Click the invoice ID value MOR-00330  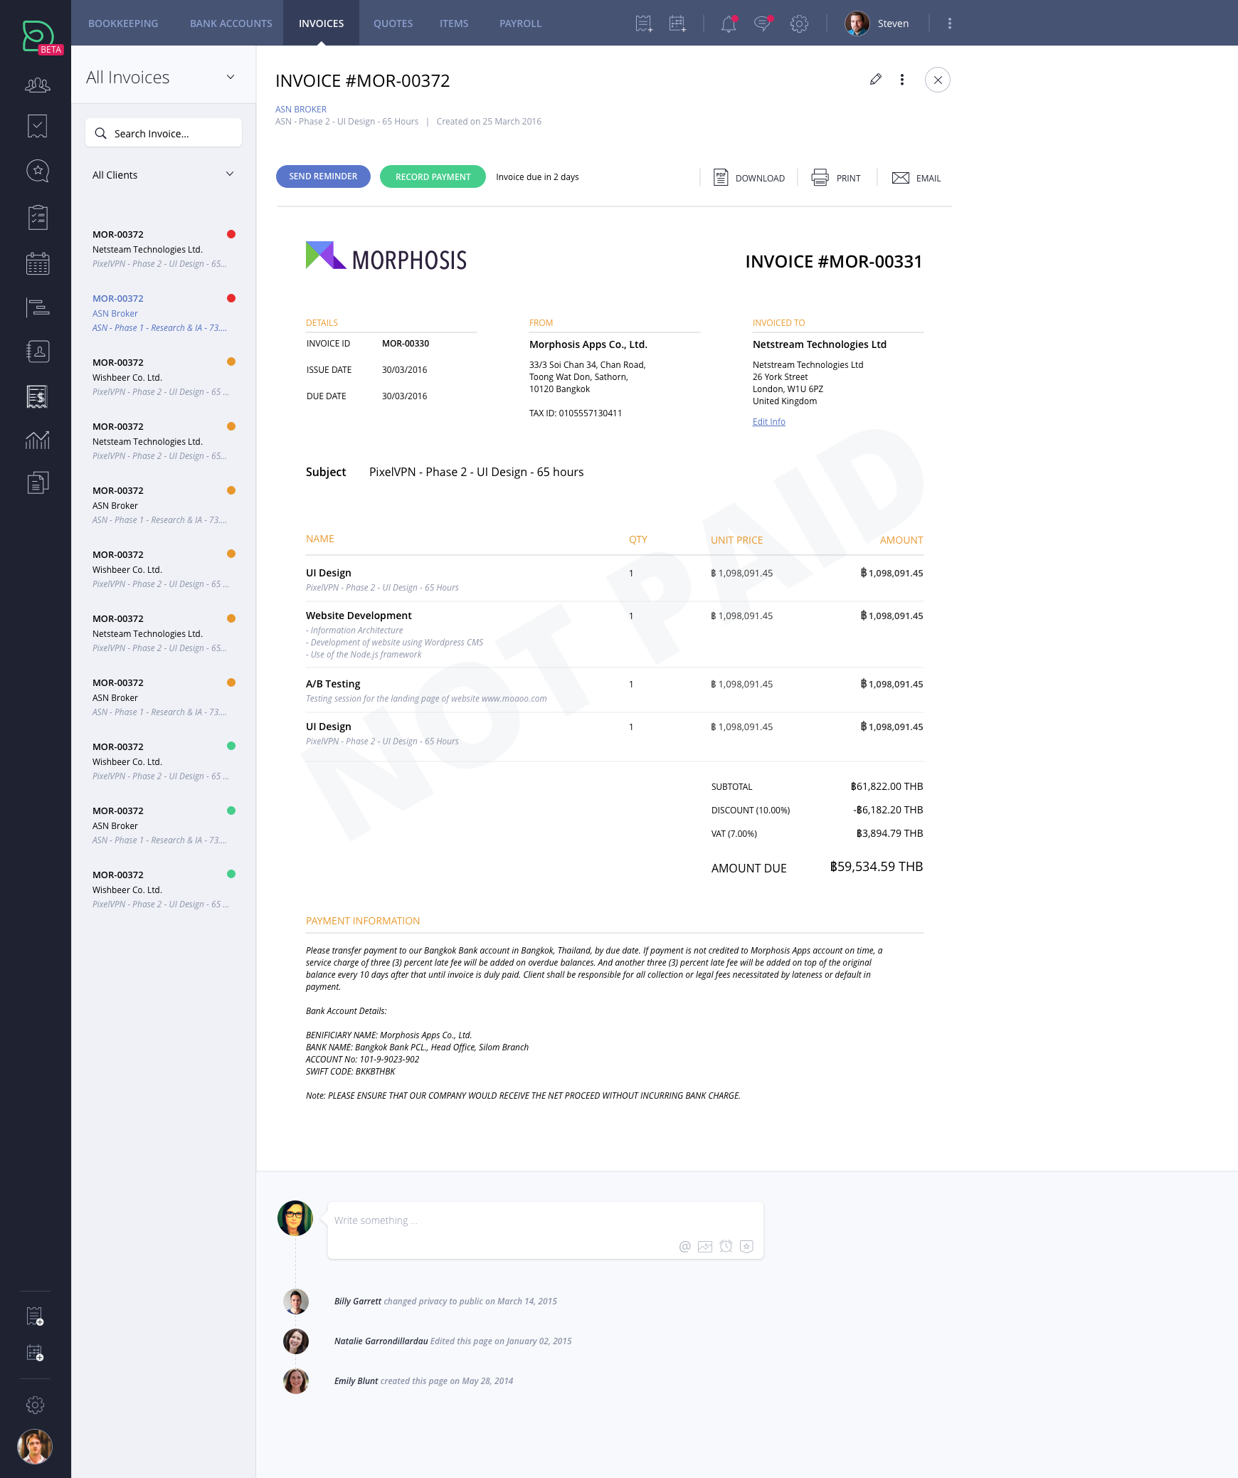point(406,344)
